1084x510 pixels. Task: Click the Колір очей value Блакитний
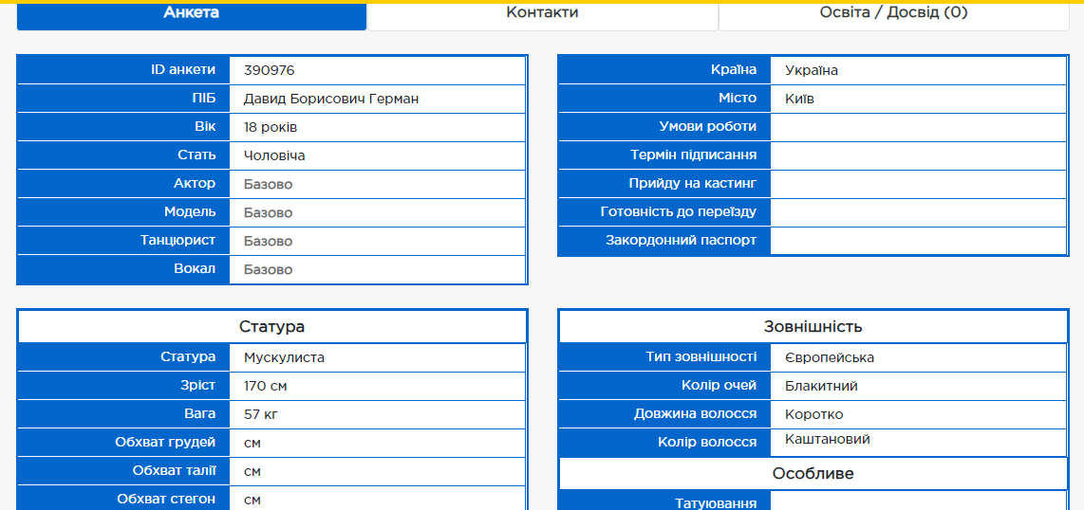pyautogui.click(x=821, y=386)
